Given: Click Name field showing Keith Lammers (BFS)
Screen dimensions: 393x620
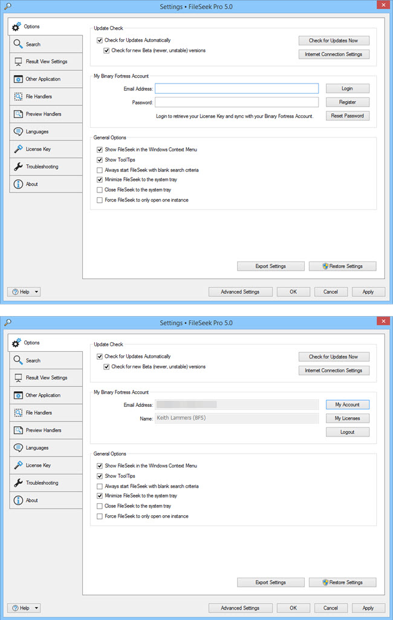Looking at the screenshot, I should [236, 418].
